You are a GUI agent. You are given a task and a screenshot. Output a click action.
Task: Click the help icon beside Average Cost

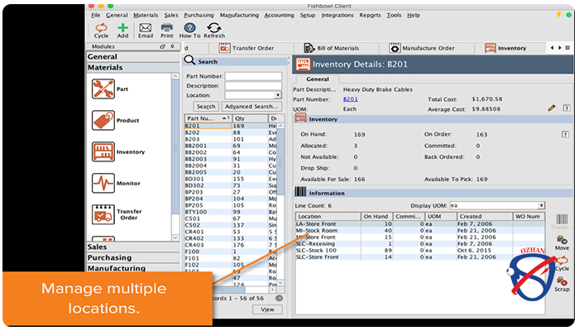567,108
